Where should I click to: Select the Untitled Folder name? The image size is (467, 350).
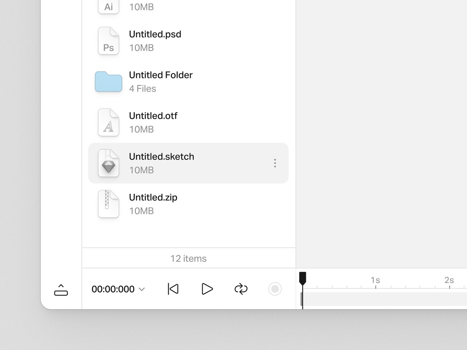tap(161, 75)
